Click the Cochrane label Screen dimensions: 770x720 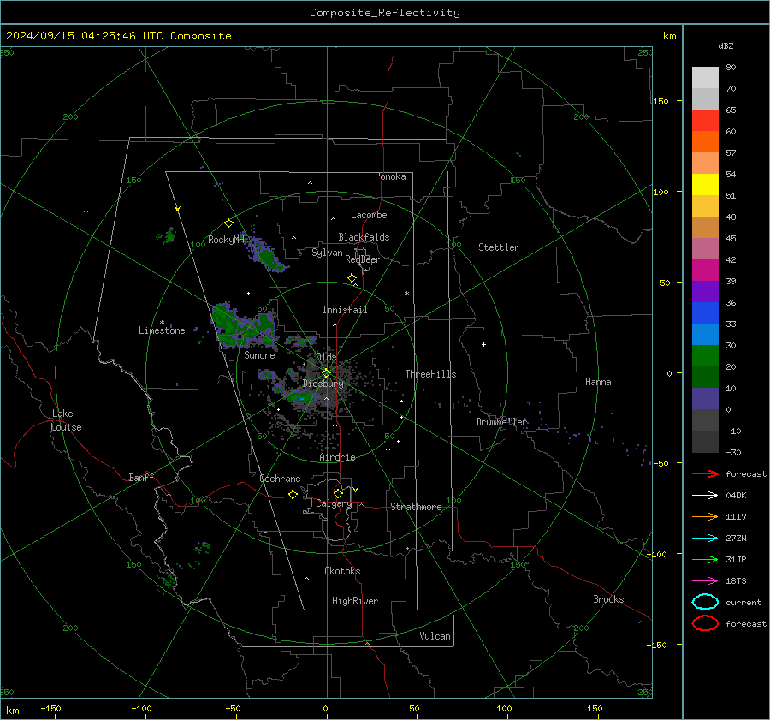click(x=280, y=479)
